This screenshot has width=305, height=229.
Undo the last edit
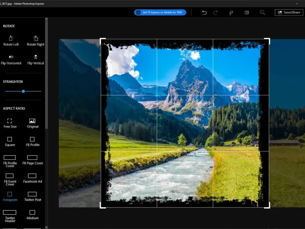click(204, 13)
